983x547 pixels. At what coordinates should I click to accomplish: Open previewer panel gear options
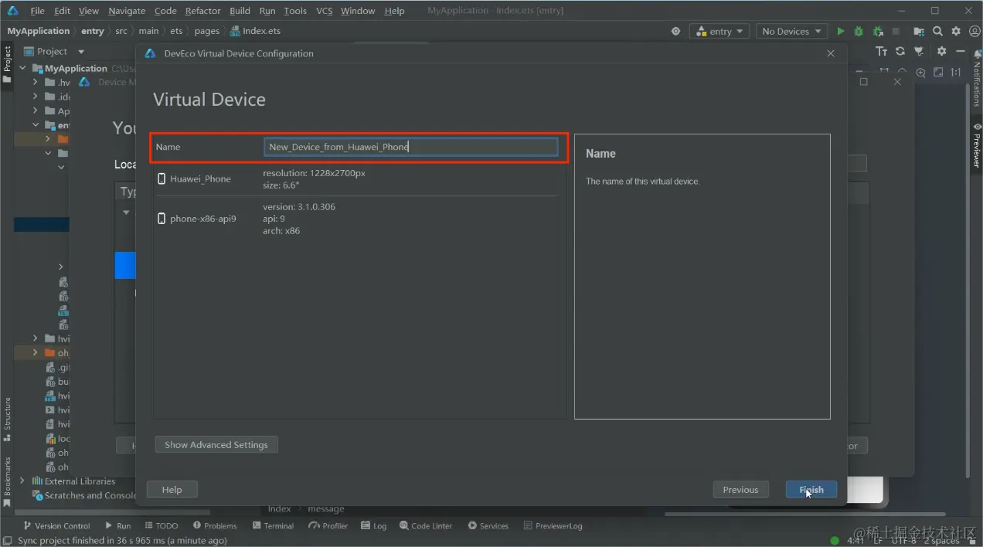[x=941, y=51]
